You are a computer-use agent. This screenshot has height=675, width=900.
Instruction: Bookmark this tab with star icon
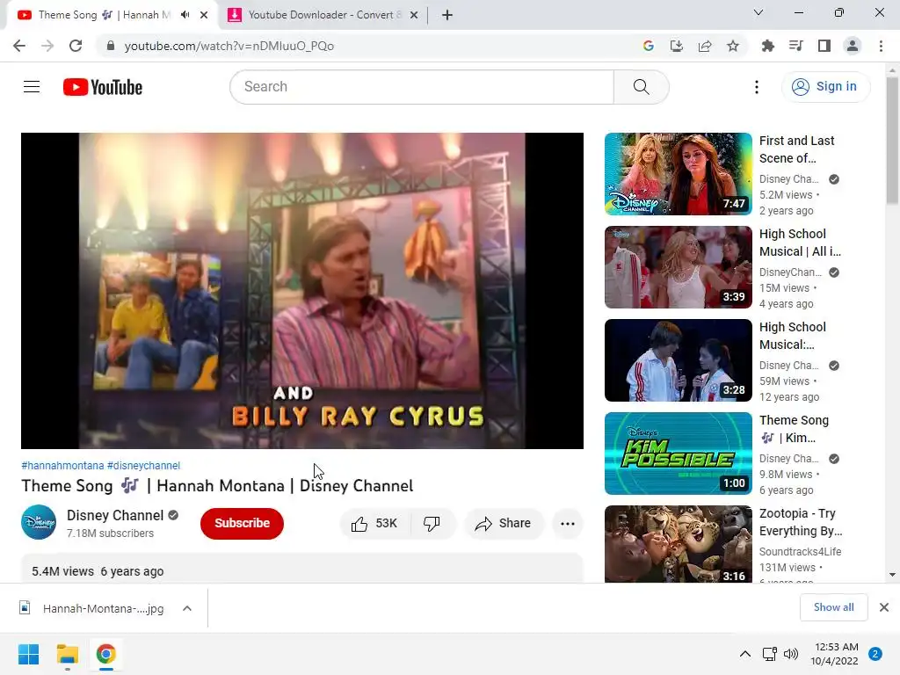point(733,46)
